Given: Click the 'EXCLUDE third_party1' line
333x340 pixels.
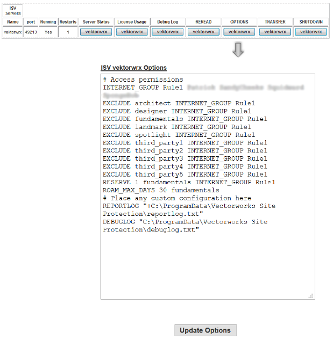Looking at the screenshot, I should (185, 143).
